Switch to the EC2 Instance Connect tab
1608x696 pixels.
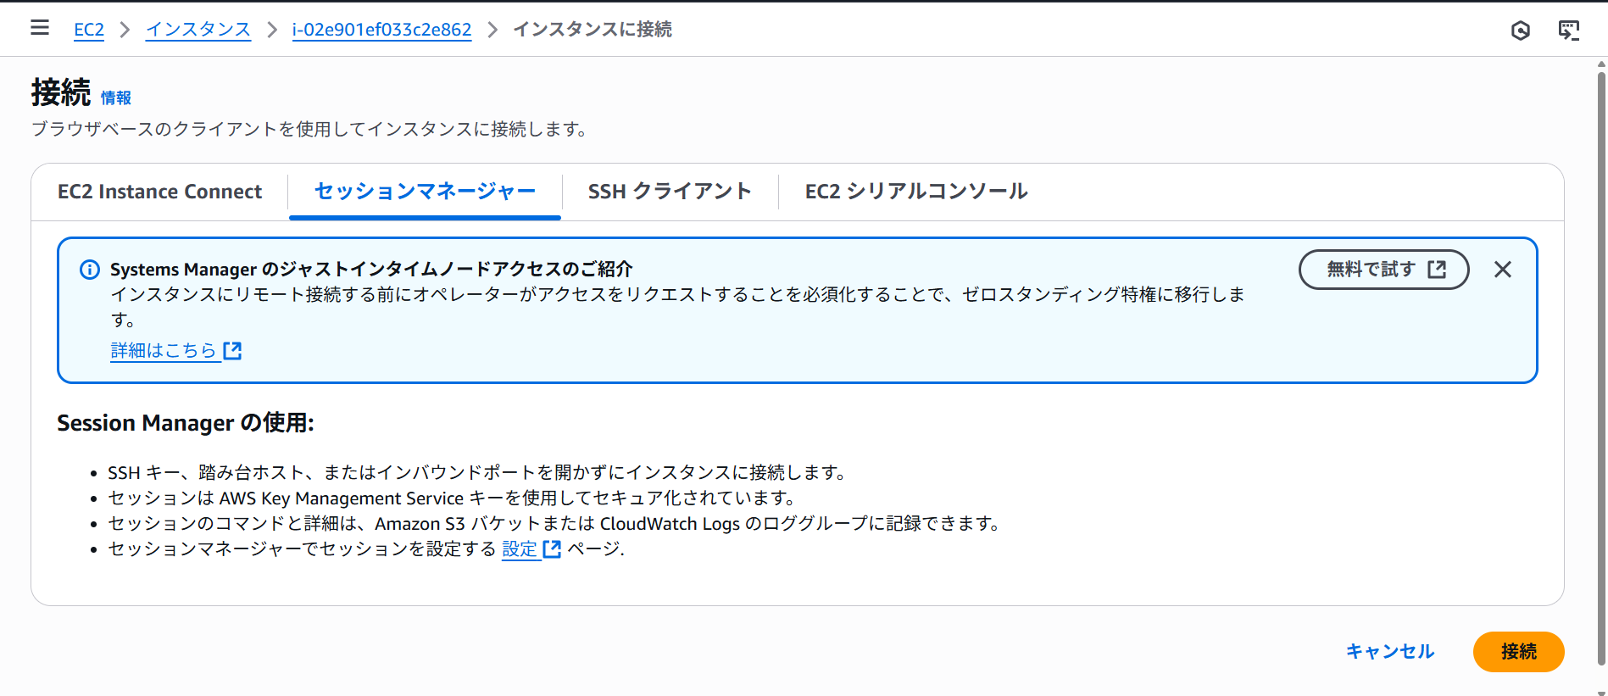pyautogui.click(x=159, y=192)
